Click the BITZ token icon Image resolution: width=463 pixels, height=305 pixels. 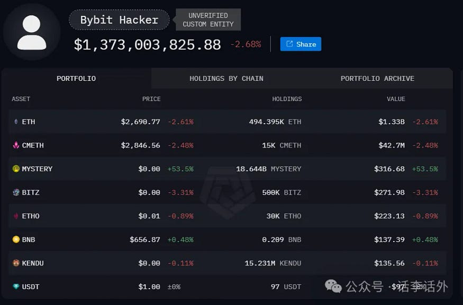(x=16, y=192)
